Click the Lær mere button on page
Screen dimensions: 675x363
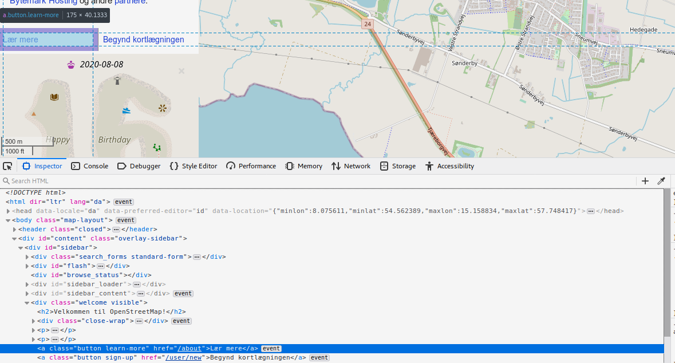48,40
